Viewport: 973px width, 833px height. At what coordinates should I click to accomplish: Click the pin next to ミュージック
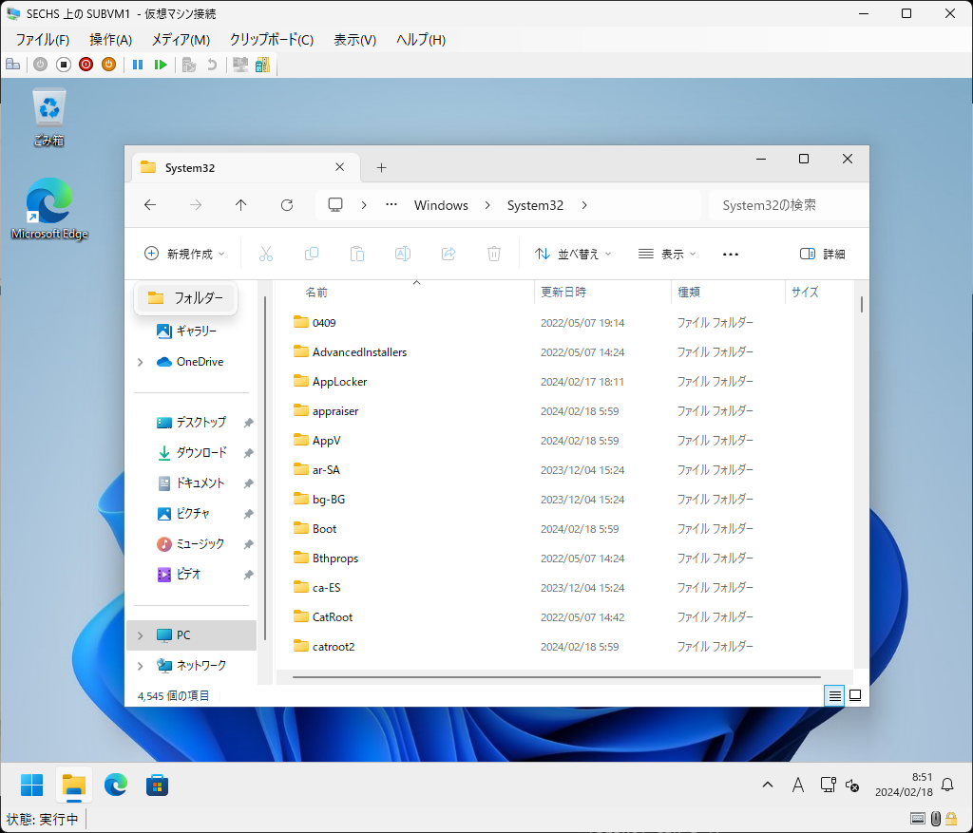pos(248,544)
